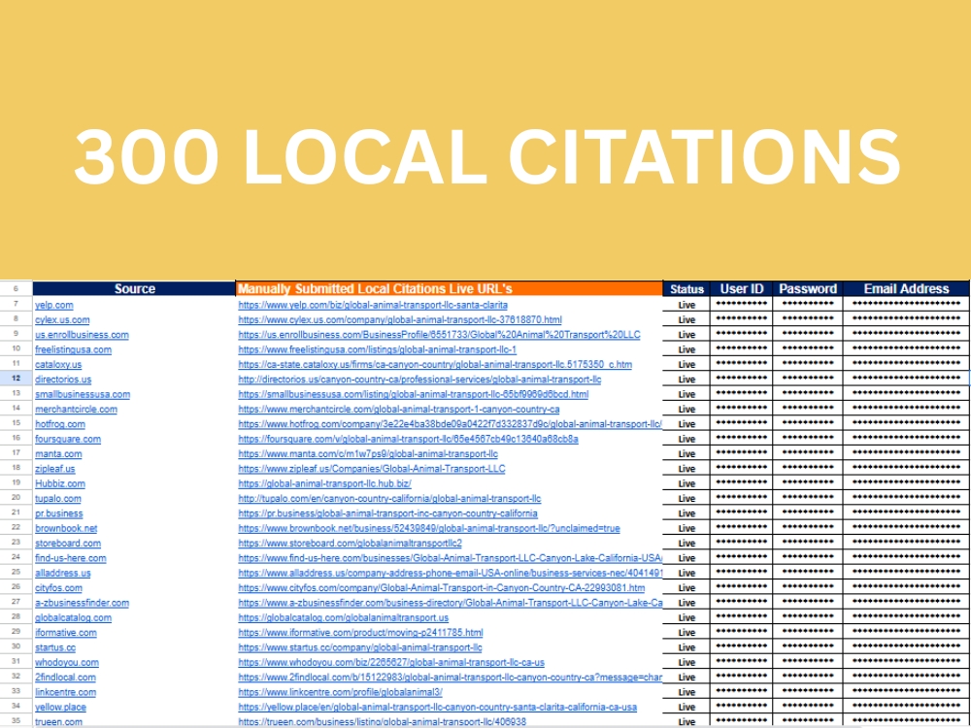This screenshot has height=728, width=971.
Task: Open the zipleaf.us source link
Action: point(55,469)
